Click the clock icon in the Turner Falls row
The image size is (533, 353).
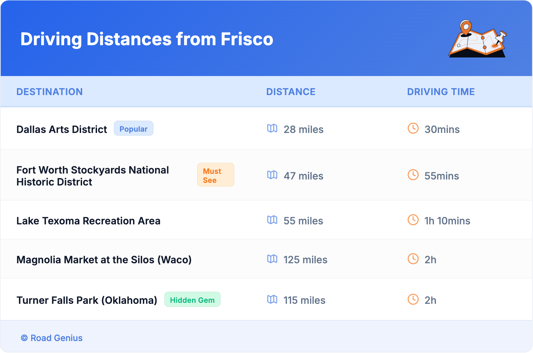413,299
